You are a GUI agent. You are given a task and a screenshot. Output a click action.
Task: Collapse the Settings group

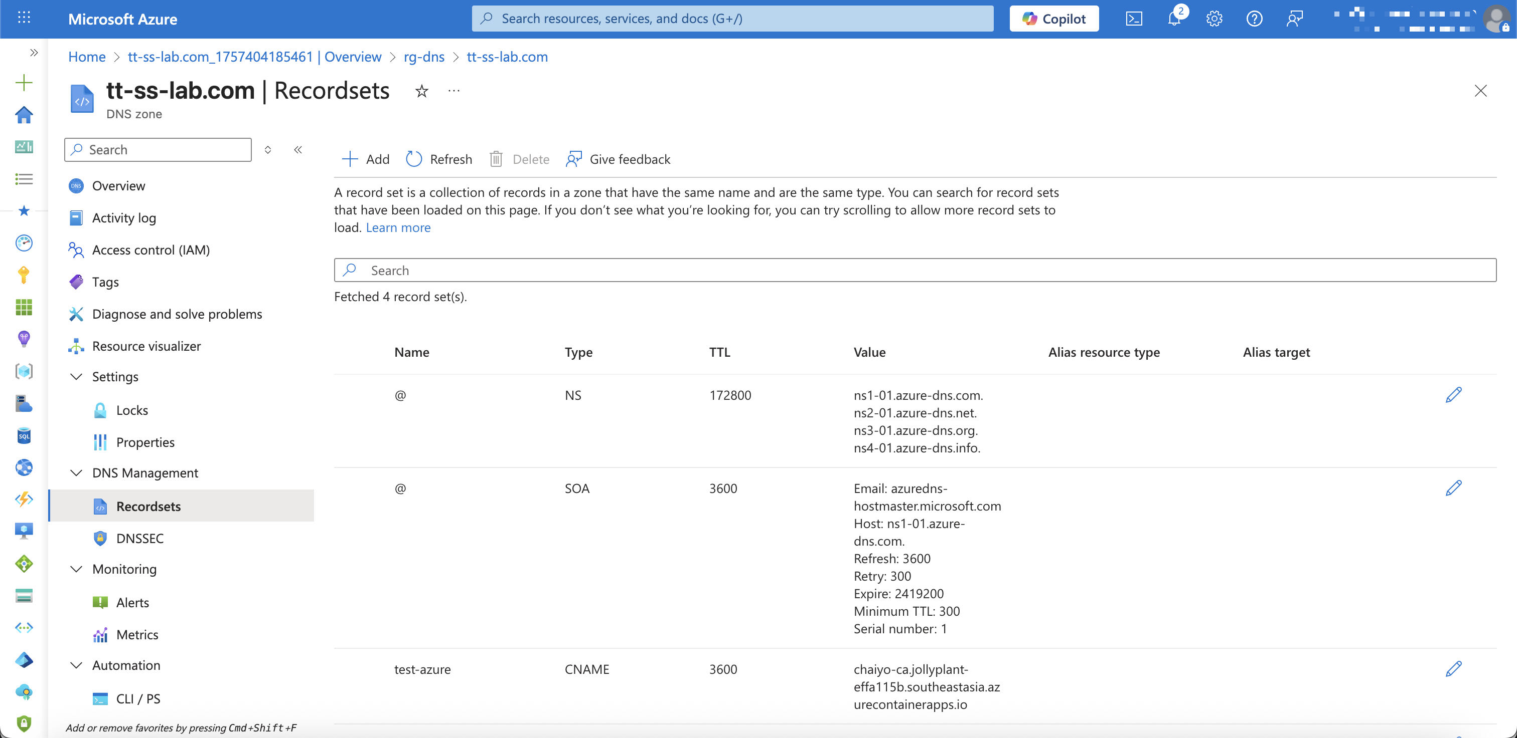[x=76, y=376]
